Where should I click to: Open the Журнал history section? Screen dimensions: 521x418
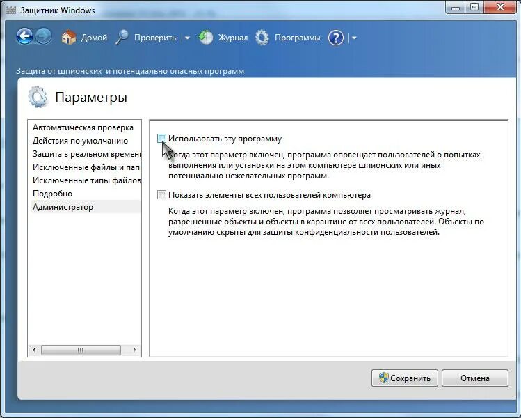(x=232, y=38)
